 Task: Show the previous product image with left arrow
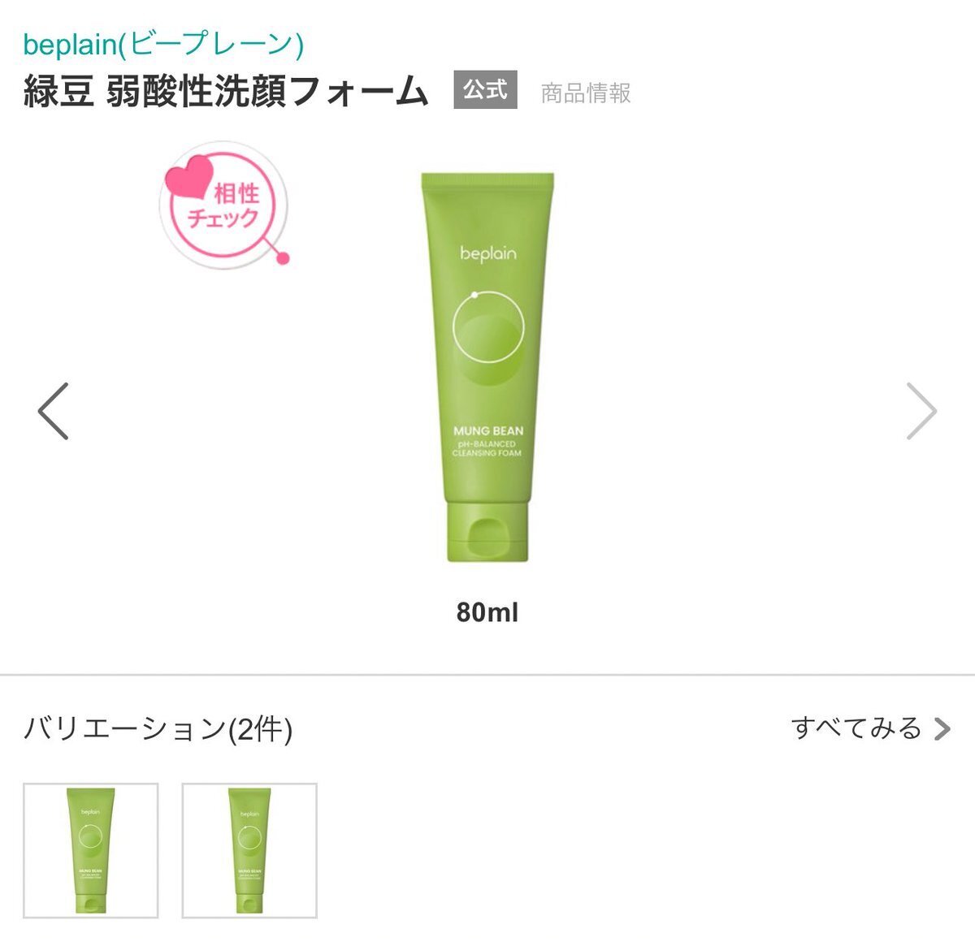[x=54, y=411]
